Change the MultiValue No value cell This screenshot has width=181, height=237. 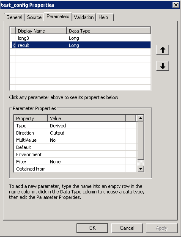click(87, 140)
